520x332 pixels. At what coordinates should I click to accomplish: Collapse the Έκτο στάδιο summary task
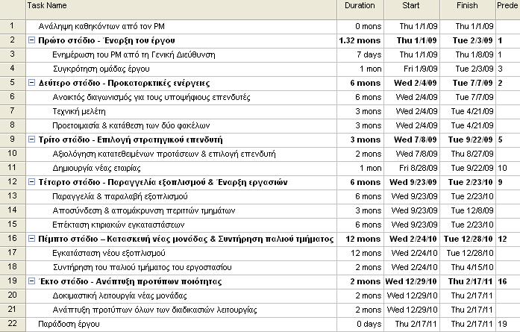click(x=31, y=281)
